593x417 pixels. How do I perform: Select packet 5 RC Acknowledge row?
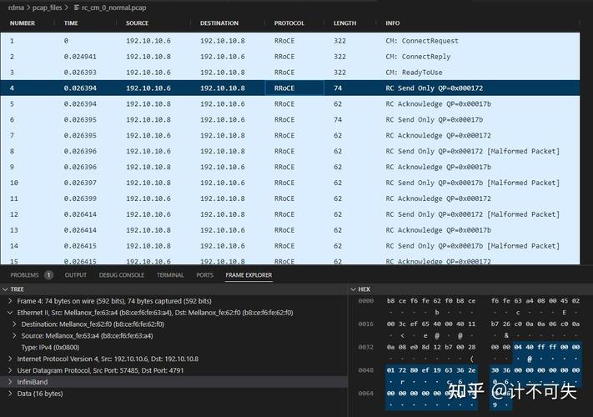click(290, 104)
